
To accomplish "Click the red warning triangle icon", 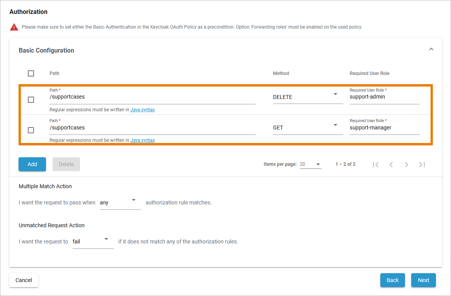I will point(14,27).
